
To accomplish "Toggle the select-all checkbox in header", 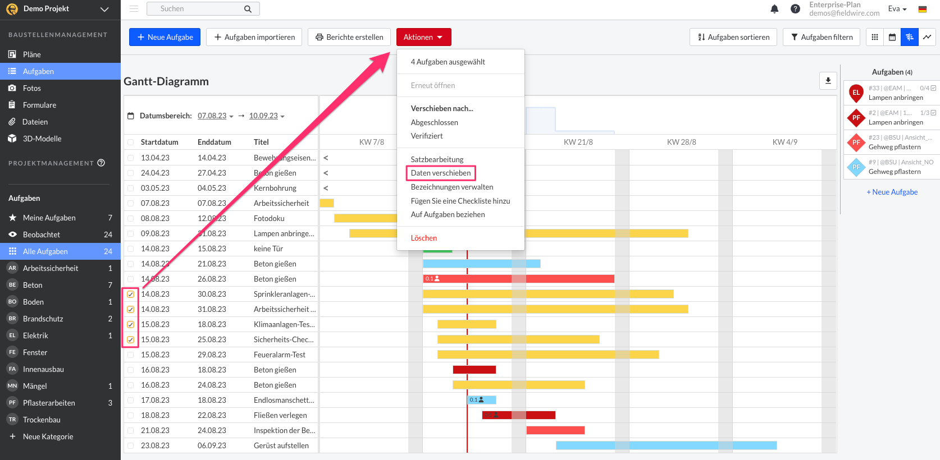I will click(130, 142).
